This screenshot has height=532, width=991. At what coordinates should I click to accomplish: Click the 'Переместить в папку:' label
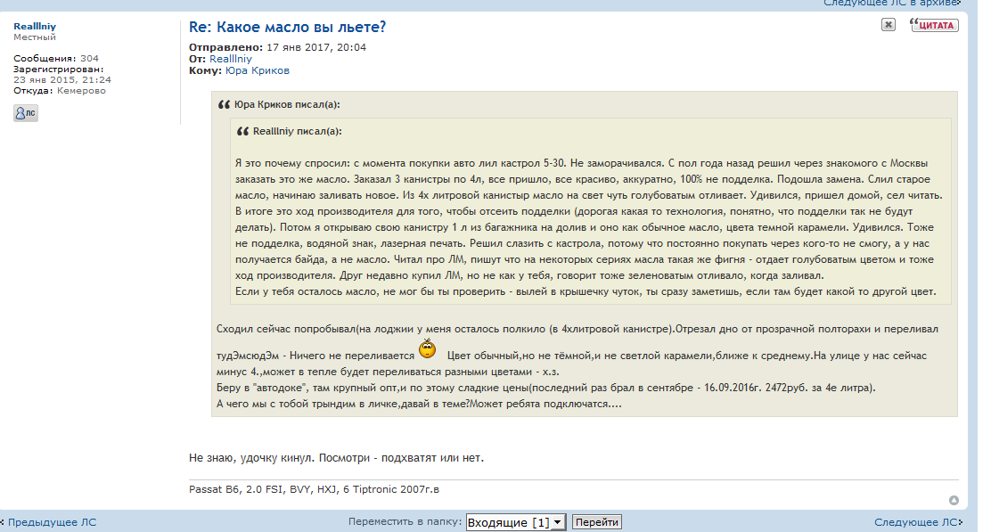click(405, 522)
